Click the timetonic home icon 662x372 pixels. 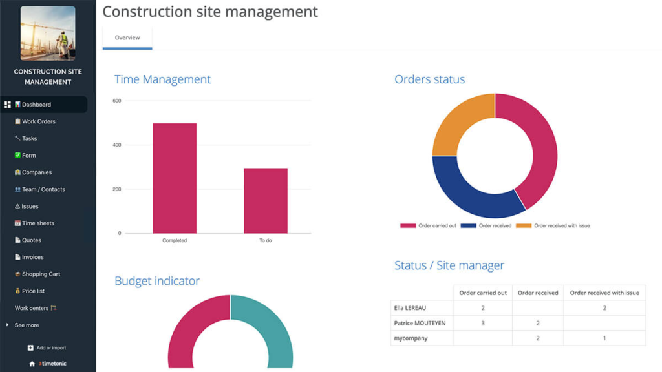[32, 364]
